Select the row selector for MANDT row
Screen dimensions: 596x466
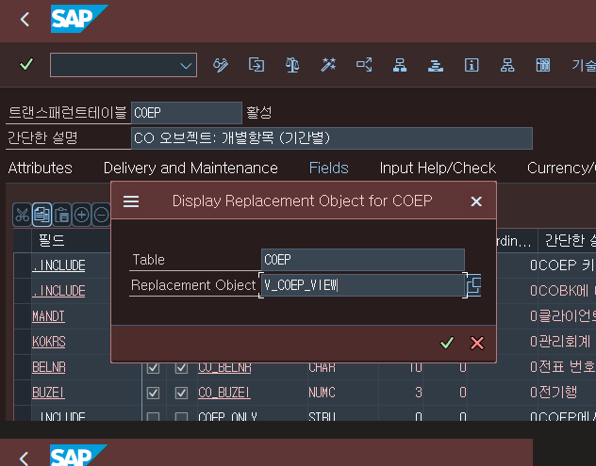pyautogui.click(x=23, y=316)
